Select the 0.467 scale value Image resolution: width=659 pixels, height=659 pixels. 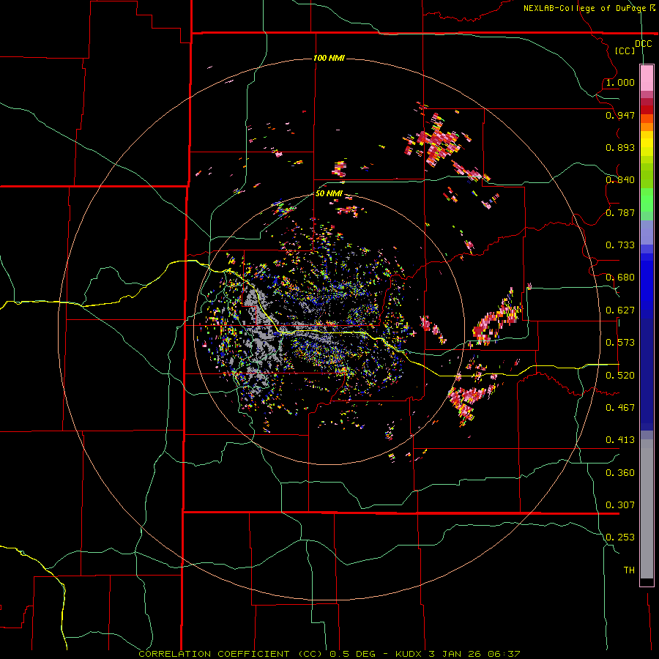[620, 407]
